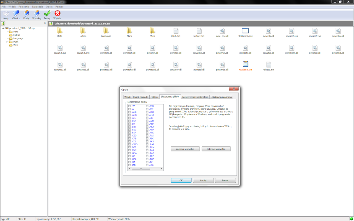The width and height of the screenshot is (354, 221).
Task: Click the folder-up icon in the tree panel header
Action: click(x=3, y=23)
